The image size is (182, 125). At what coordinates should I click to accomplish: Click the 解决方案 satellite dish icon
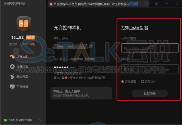12,77
